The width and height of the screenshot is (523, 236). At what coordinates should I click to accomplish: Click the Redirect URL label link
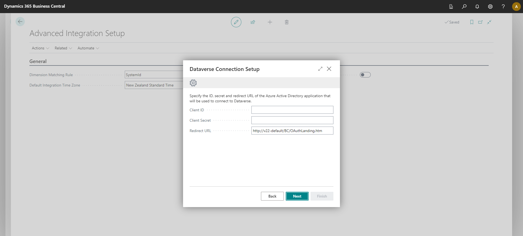pos(200,131)
